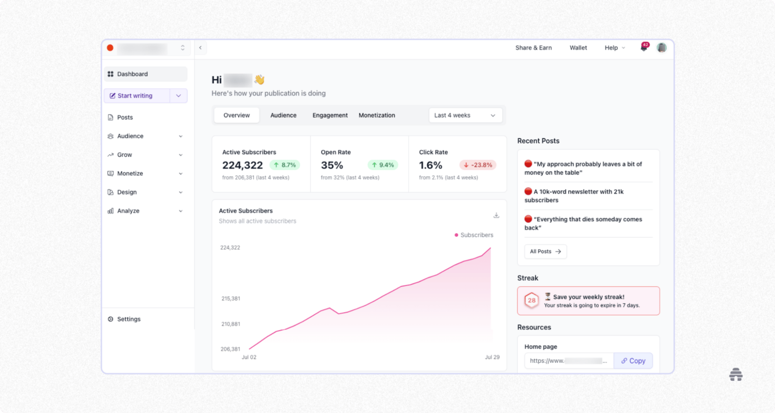Collapse the sidebar with the back arrow
The height and width of the screenshot is (413, 775).
(201, 47)
